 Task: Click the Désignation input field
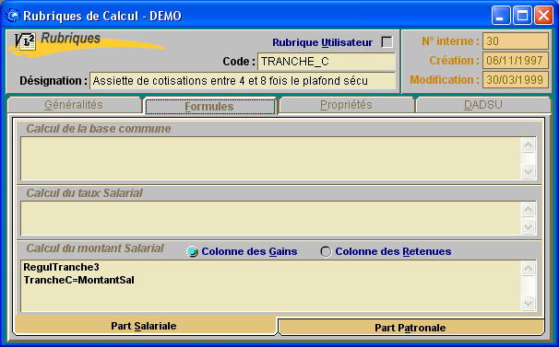click(x=243, y=81)
